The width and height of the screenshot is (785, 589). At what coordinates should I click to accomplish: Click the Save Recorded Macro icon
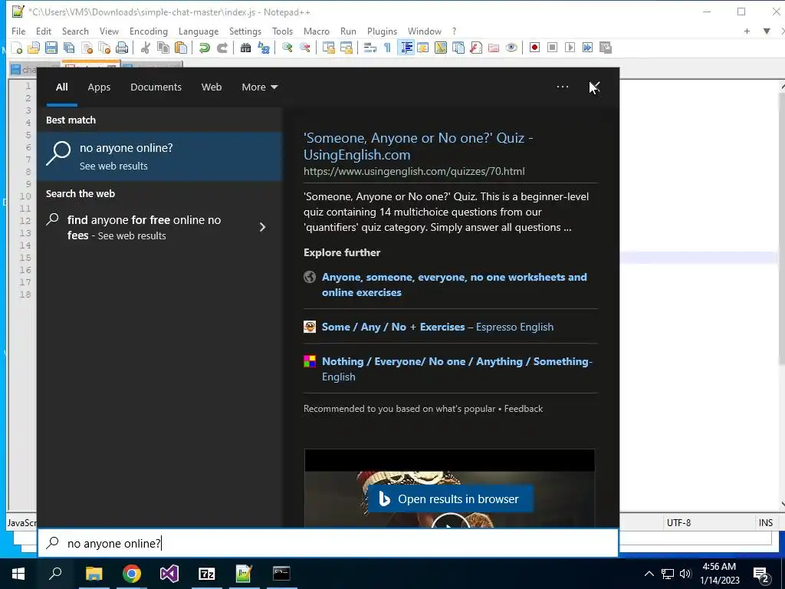click(x=606, y=48)
